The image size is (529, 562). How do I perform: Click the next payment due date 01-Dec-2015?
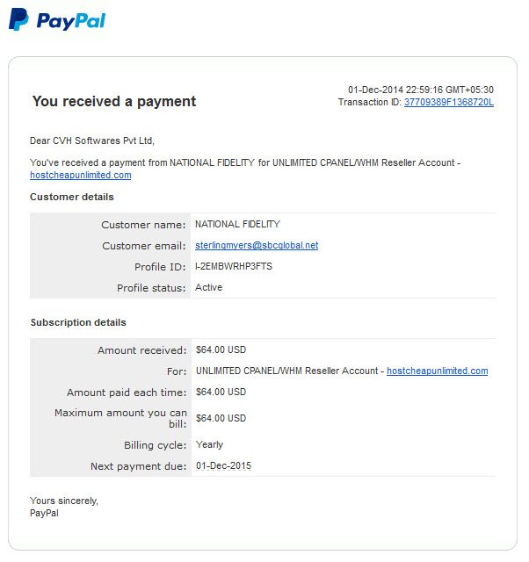(x=223, y=465)
